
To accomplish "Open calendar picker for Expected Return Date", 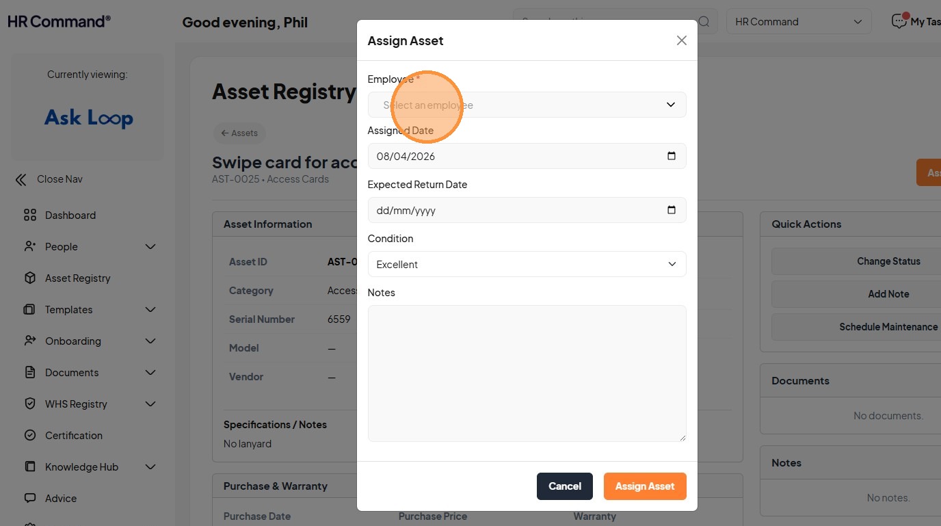I will click(671, 210).
